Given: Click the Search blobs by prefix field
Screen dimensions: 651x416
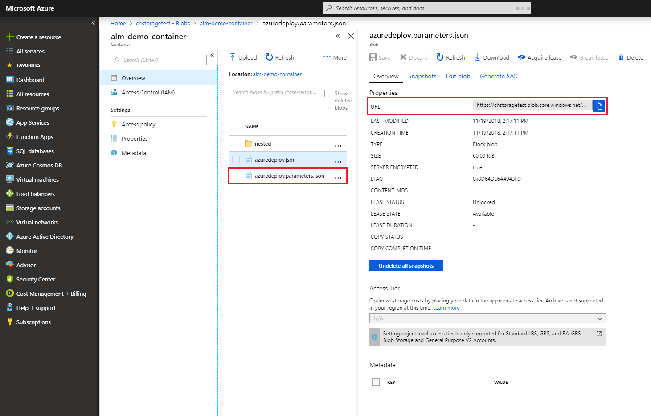Looking at the screenshot, I should point(275,92).
